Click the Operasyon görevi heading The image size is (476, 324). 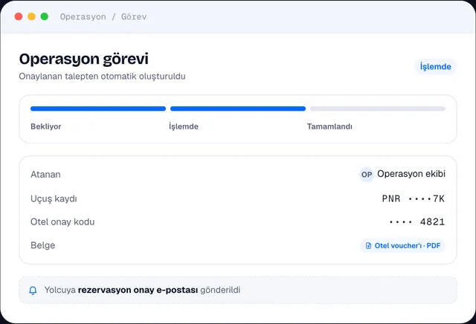coord(84,59)
